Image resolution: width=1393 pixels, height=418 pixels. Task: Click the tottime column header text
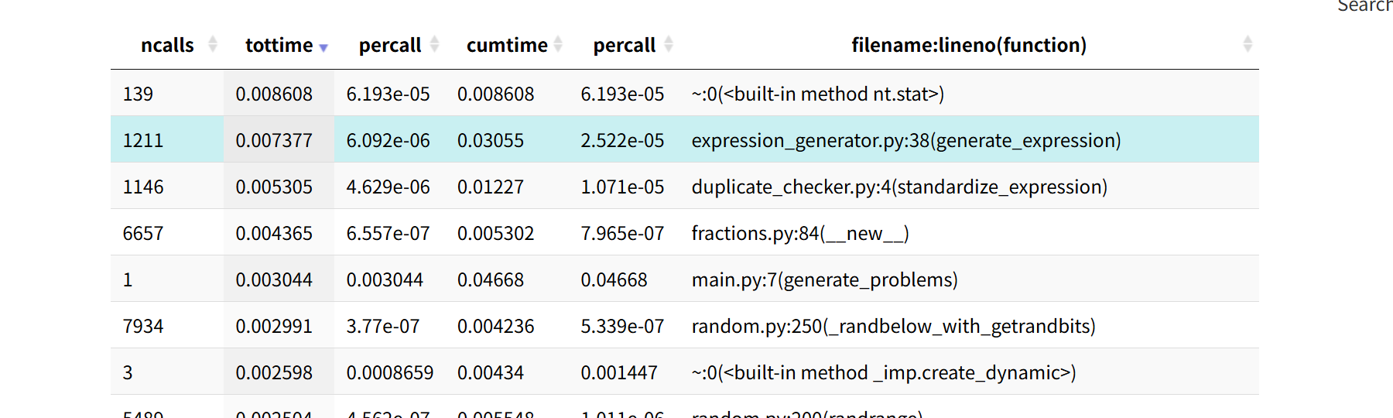(279, 46)
